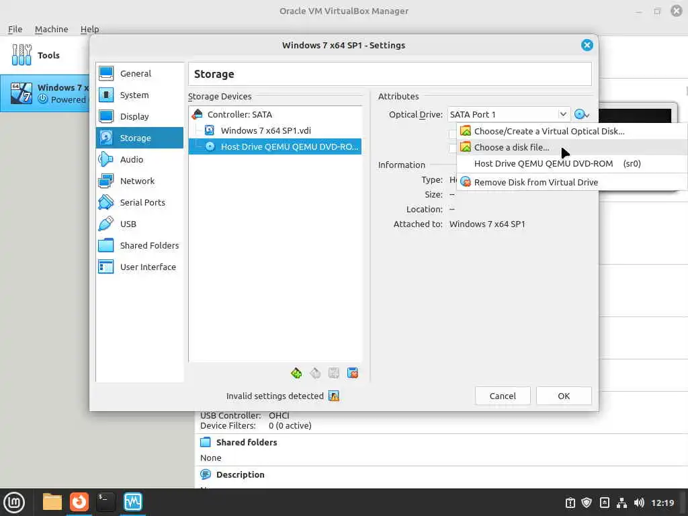Open the Terminal from the taskbar
688x516 pixels.
click(x=105, y=502)
